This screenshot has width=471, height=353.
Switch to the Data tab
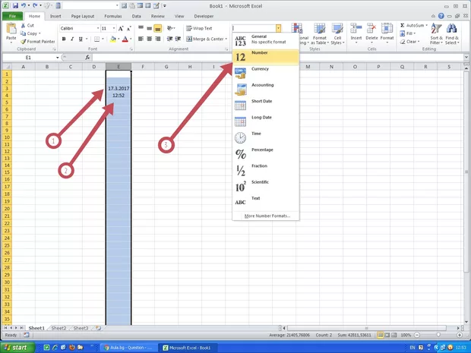(137, 16)
